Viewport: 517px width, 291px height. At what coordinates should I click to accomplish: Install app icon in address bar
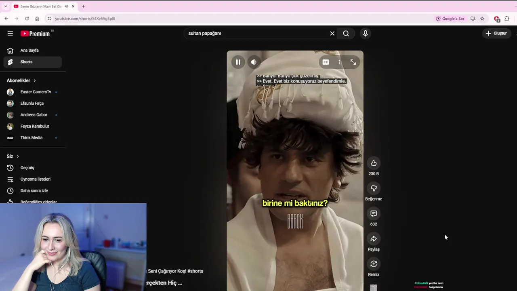(x=473, y=19)
